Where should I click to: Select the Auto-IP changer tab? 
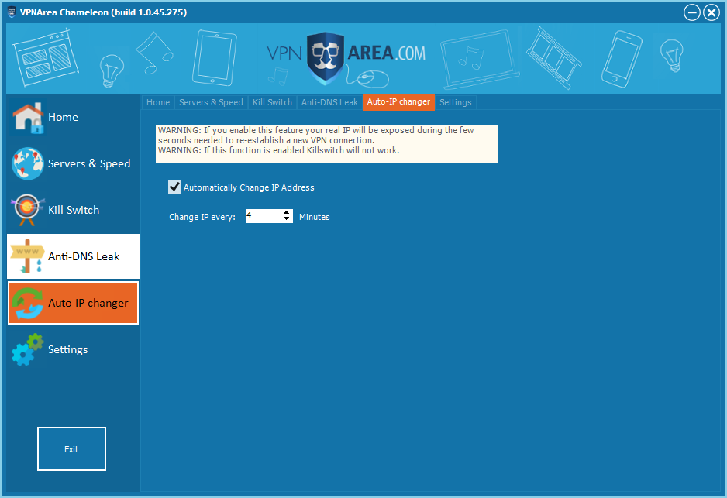click(398, 102)
